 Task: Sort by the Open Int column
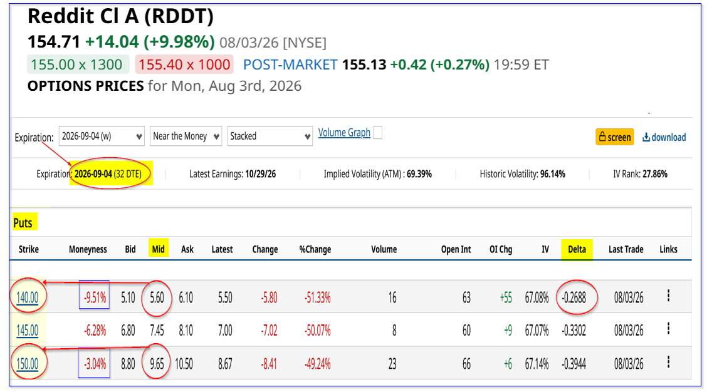click(456, 250)
